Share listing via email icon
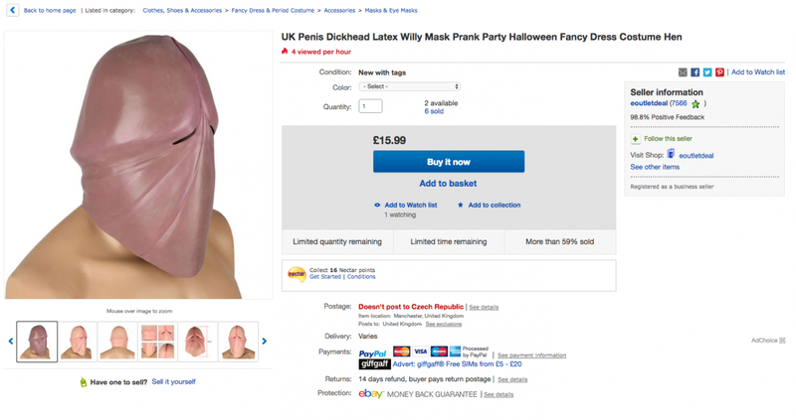796x420 pixels. coord(683,72)
